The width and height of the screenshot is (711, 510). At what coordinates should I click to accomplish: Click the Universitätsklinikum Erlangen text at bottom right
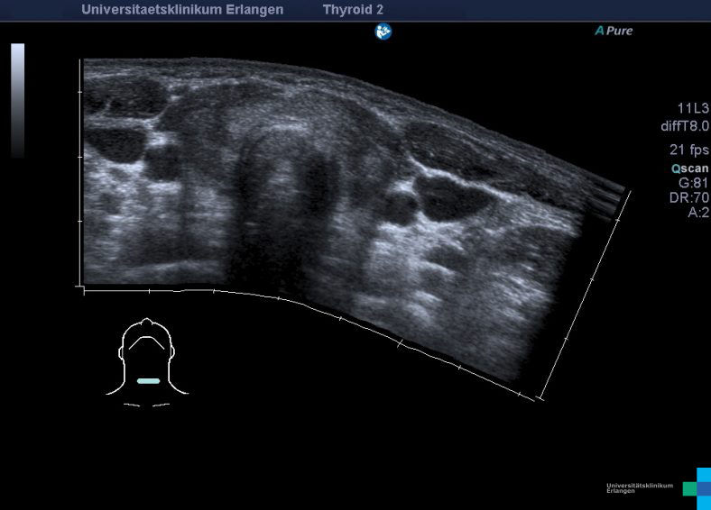[639, 487]
